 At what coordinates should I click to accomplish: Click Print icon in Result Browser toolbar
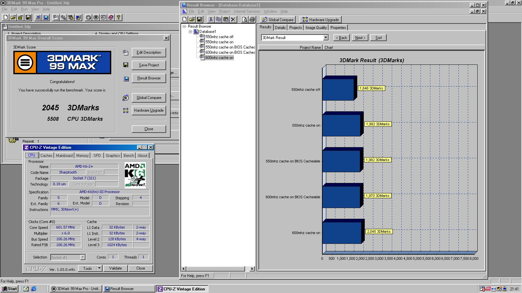(x=252, y=19)
